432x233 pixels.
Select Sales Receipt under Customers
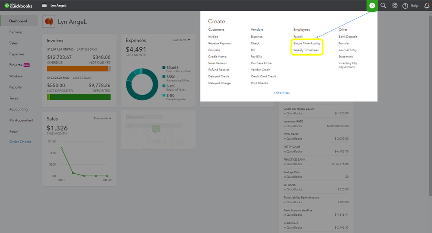tap(218, 63)
